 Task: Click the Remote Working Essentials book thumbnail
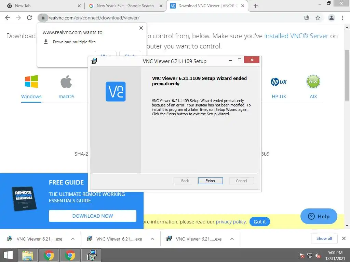click(x=24, y=199)
